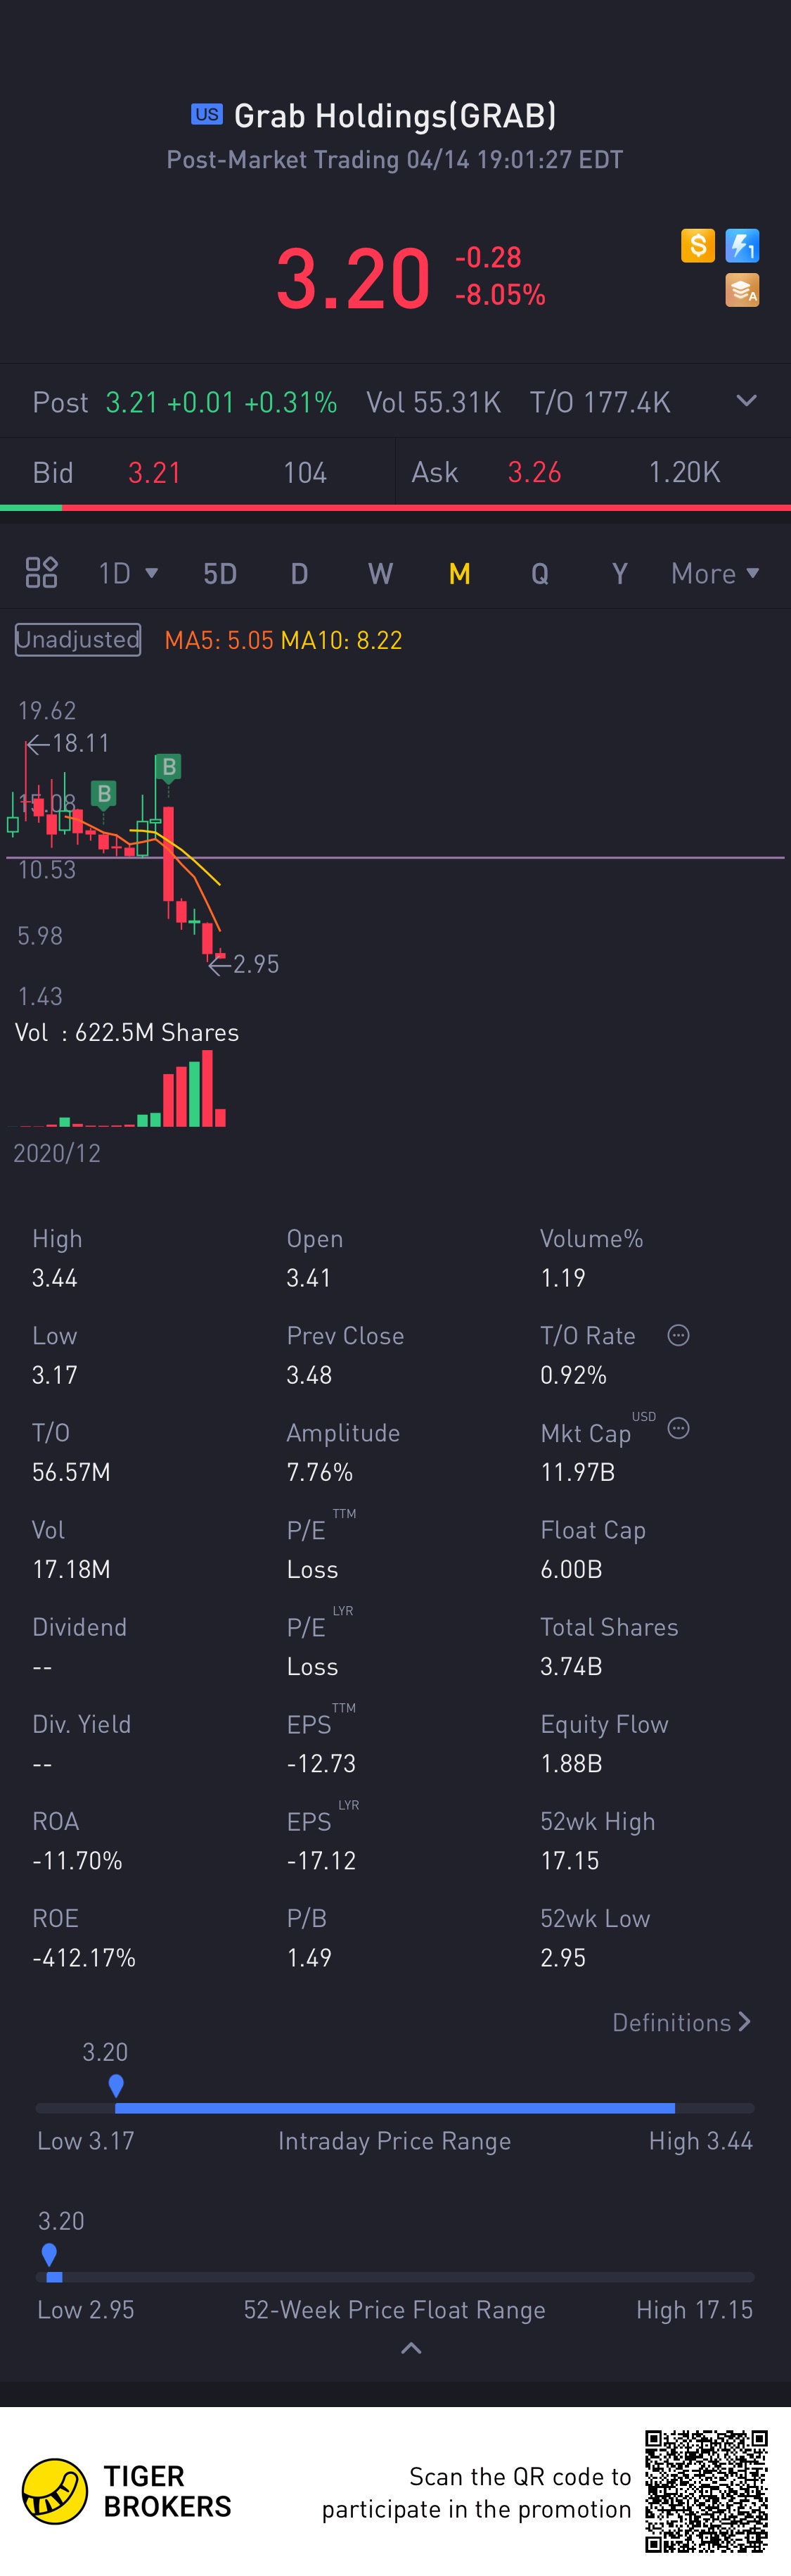The width and height of the screenshot is (791, 2576).
Task: Toggle the Unadjusted price setting
Action: pos(78,640)
